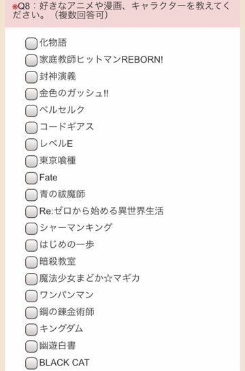This screenshot has width=245, height=371.
Task: Select Re:ゼロから始める異世界生活 checkbox
Action: click(31, 212)
